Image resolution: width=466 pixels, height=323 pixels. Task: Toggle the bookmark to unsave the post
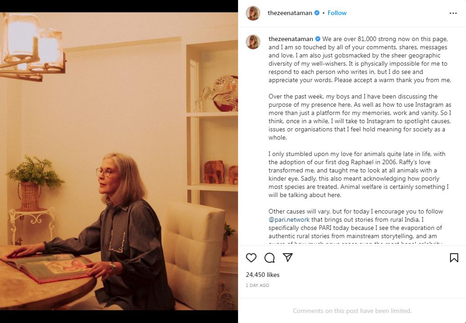[x=454, y=258]
